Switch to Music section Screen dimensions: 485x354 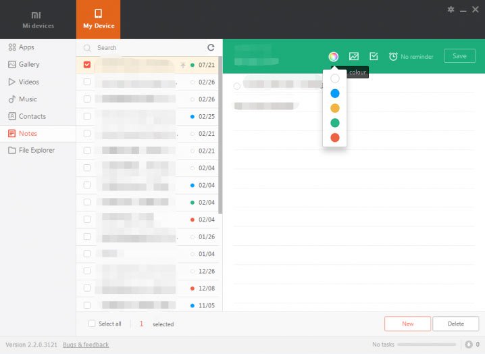coord(38,99)
